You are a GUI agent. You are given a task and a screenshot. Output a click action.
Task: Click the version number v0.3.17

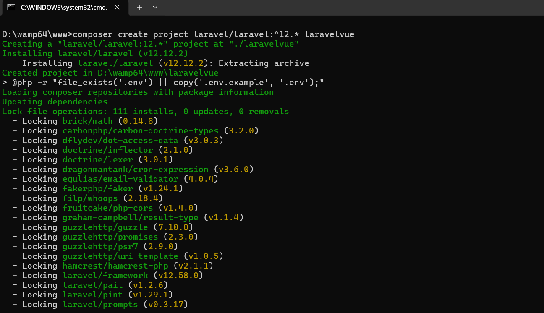166,305
